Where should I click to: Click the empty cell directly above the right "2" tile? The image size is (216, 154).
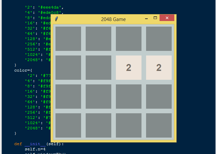click(159, 39)
